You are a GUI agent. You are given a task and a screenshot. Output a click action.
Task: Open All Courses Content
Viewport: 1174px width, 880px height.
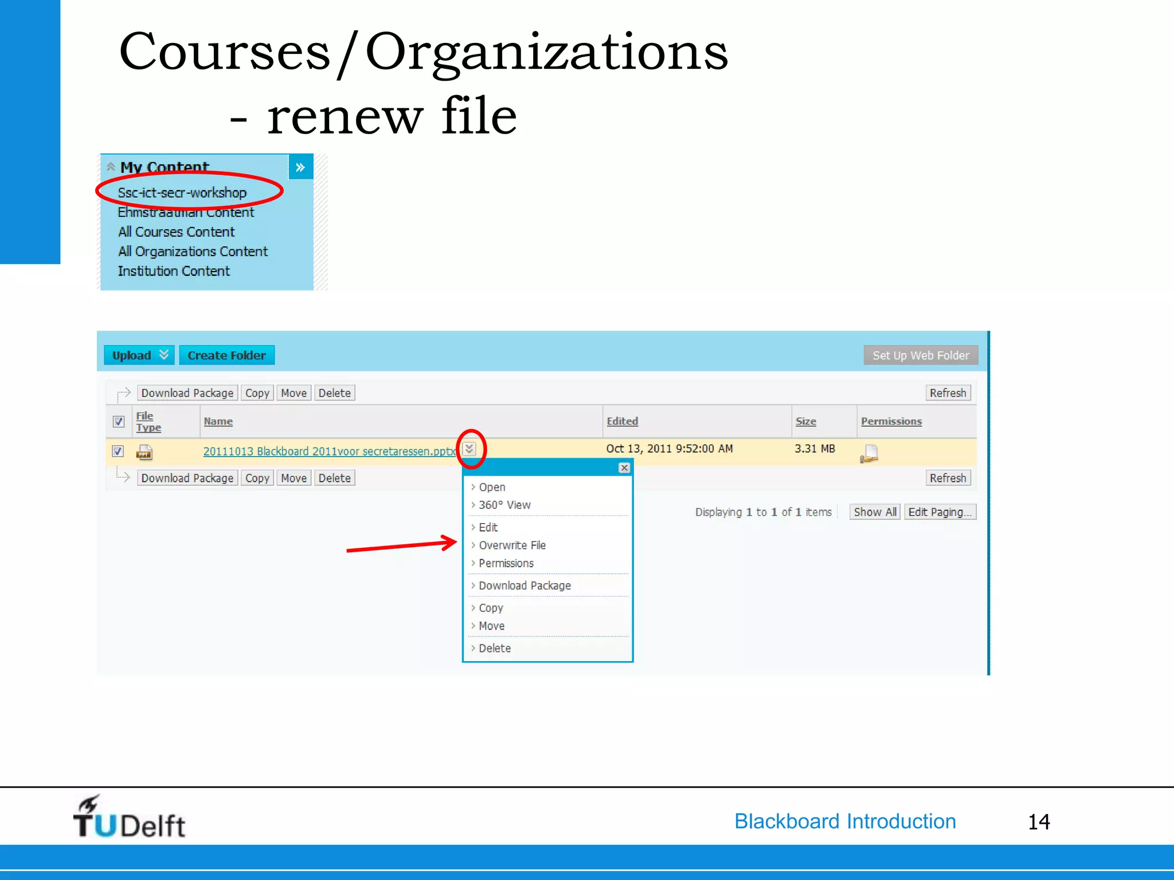(176, 232)
